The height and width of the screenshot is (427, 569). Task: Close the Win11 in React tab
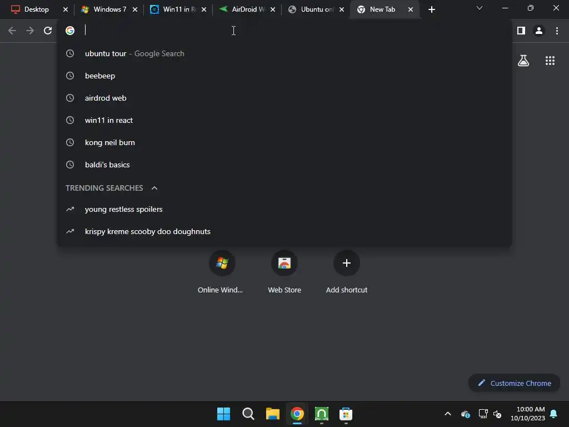click(204, 9)
